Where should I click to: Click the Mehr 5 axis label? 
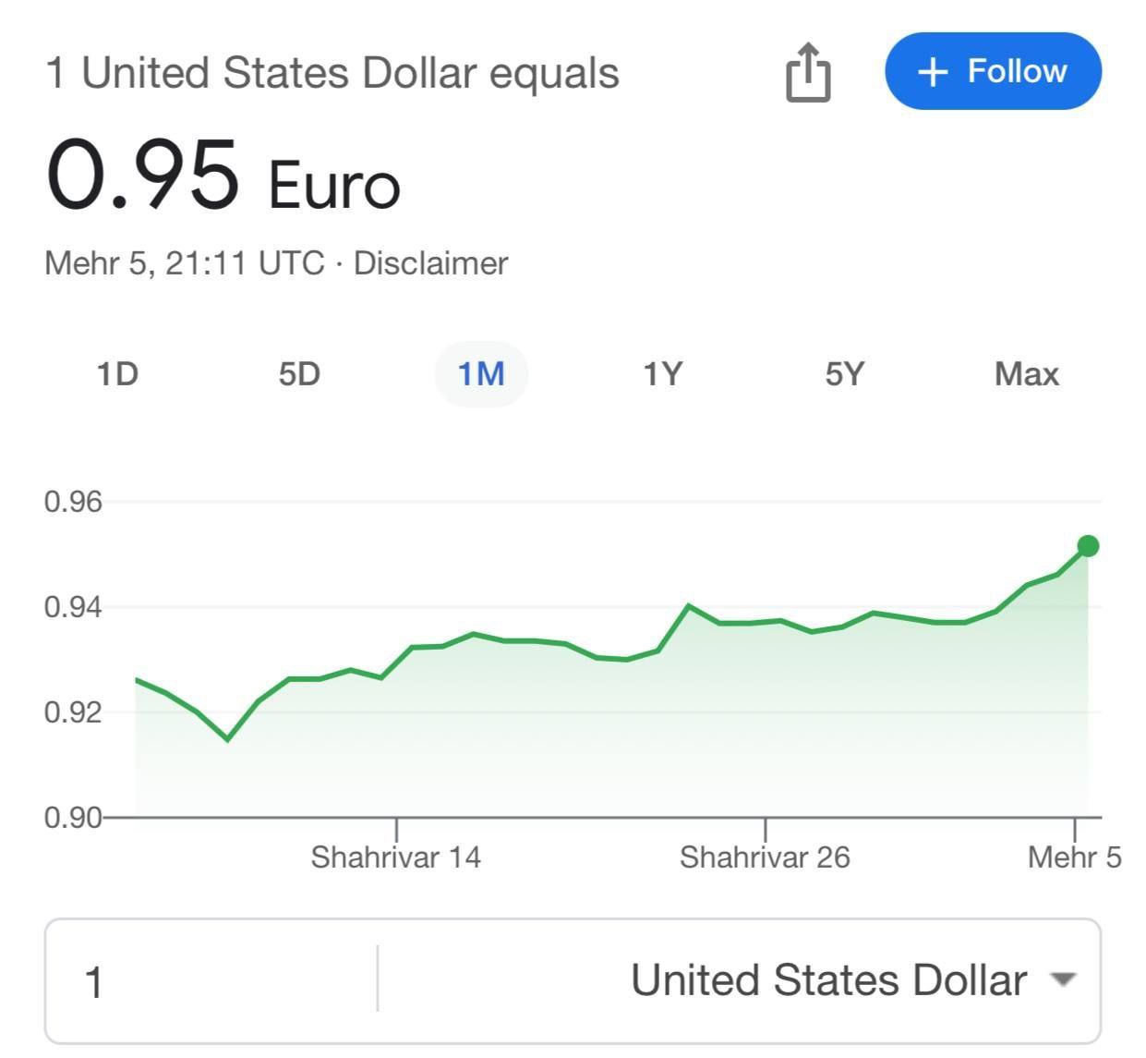pos(1074,857)
